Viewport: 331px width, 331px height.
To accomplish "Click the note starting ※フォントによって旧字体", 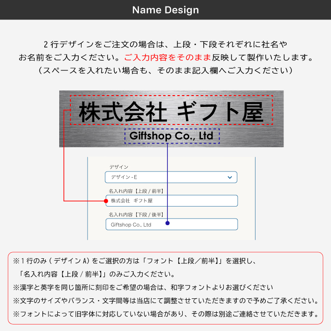I will 165,314.
